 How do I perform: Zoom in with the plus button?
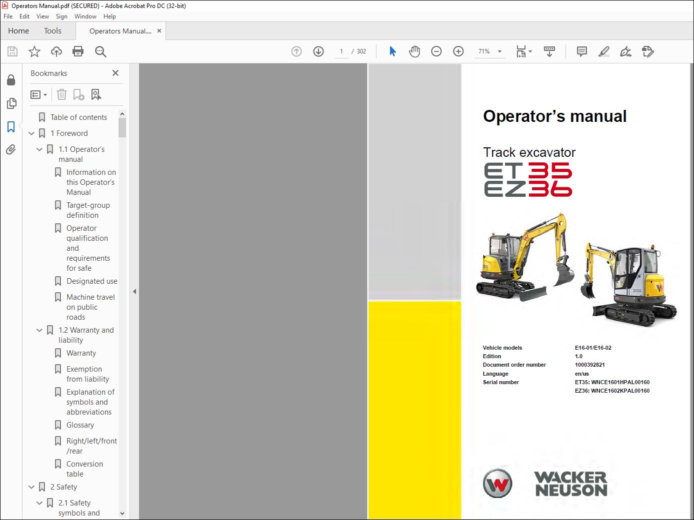click(x=458, y=51)
